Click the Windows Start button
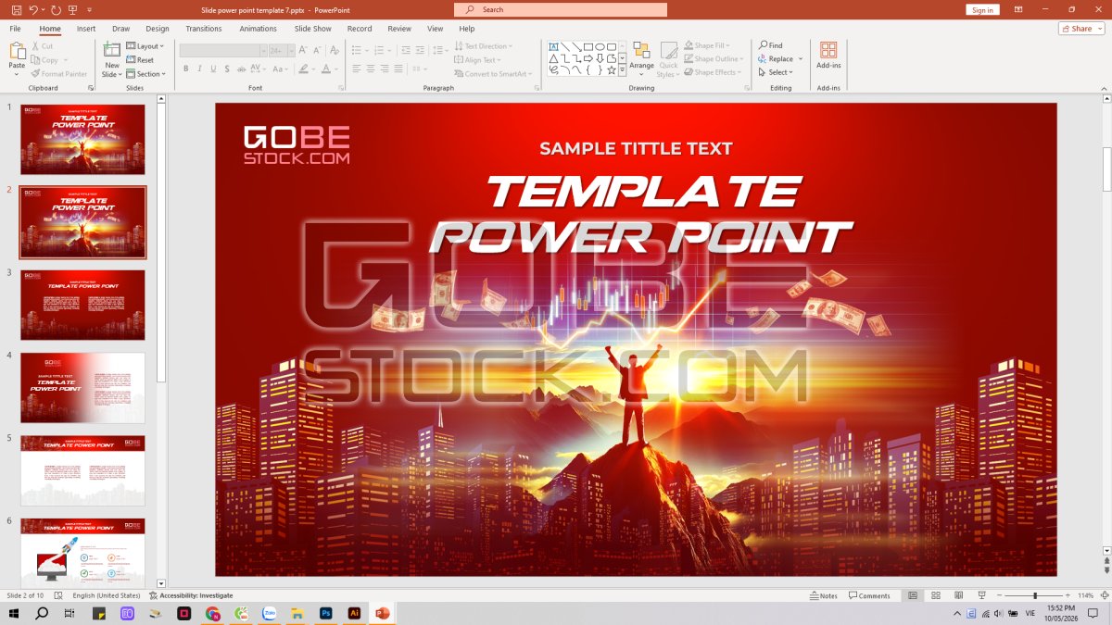1112x625 pixels. pos(14,613)
